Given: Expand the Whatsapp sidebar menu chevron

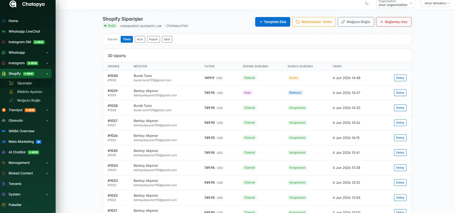Looking at the screenshot, I should [47, 53].
